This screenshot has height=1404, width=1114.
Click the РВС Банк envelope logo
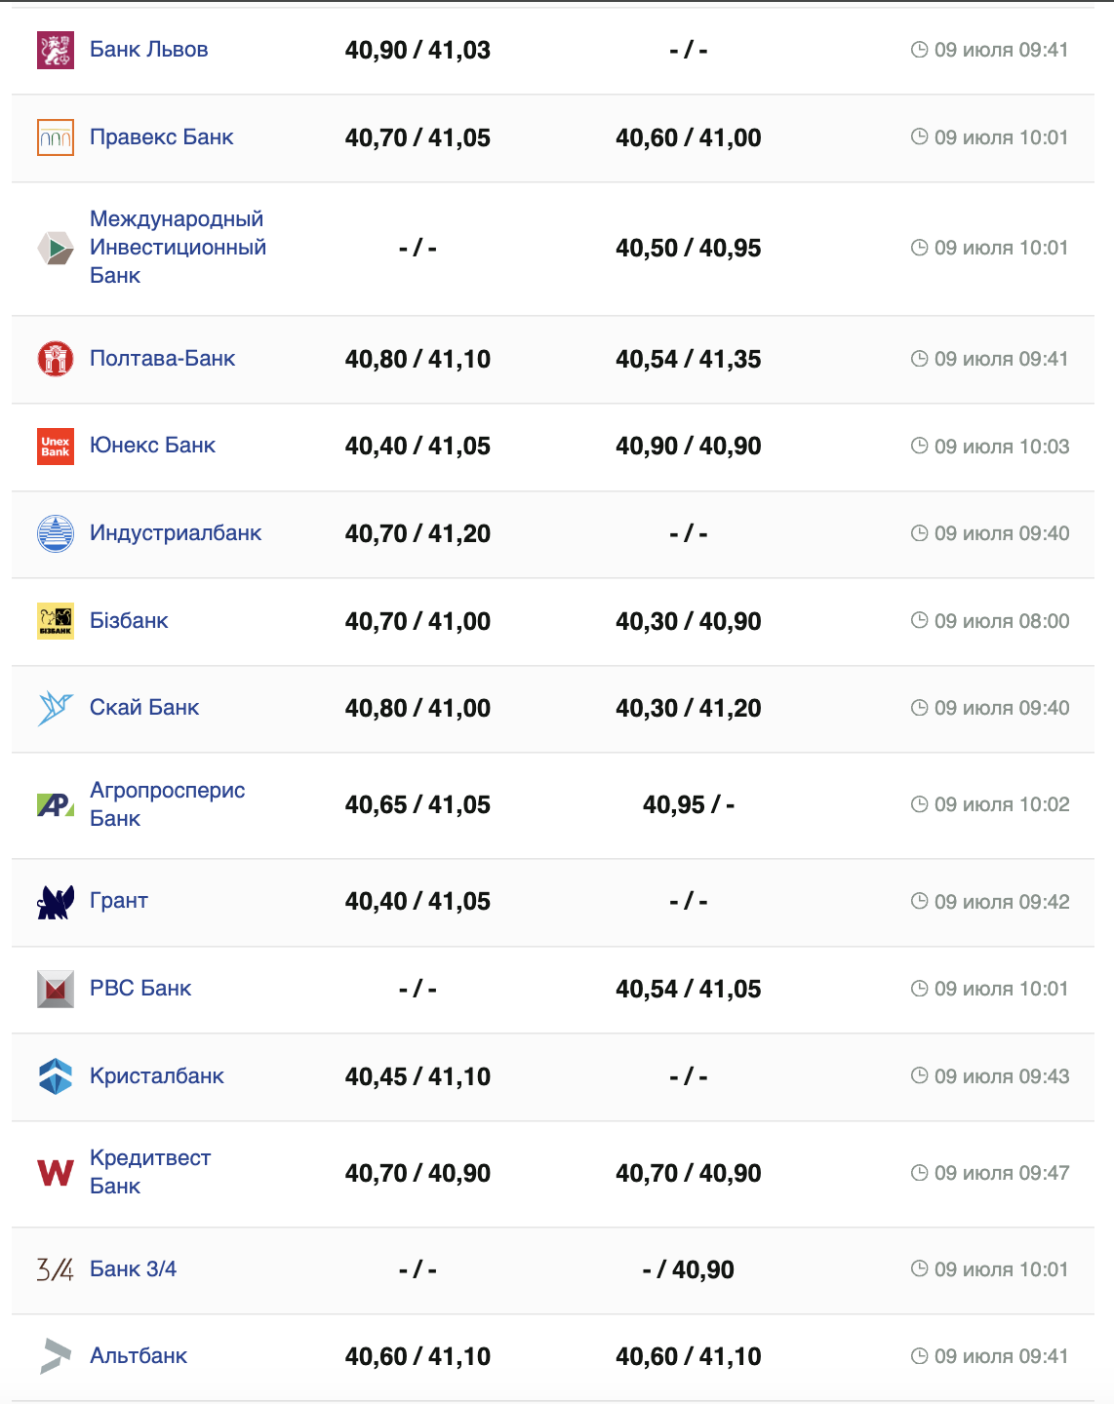click(x=56, y=989)
